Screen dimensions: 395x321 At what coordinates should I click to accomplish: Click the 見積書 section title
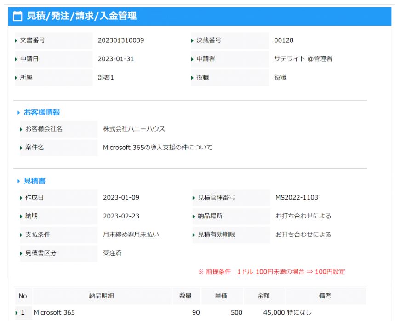34,181
